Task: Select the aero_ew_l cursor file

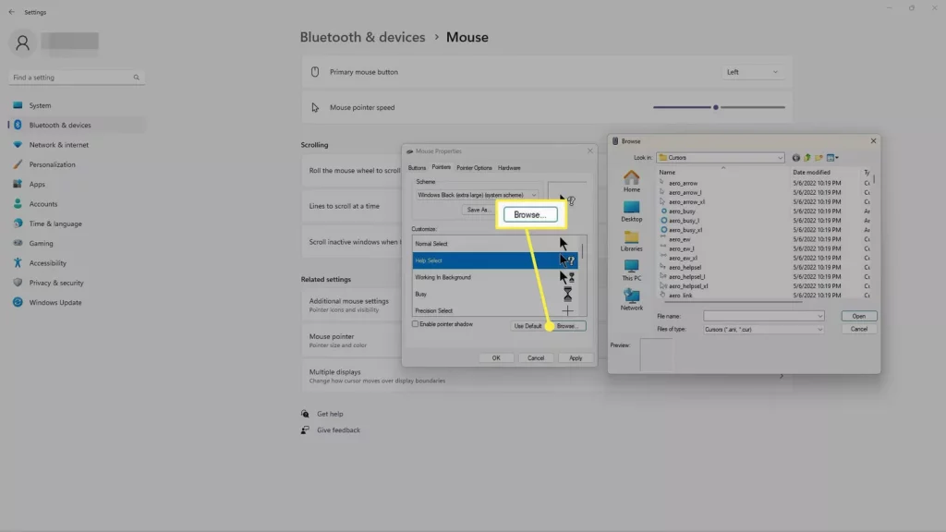Action: coord(681,248)
